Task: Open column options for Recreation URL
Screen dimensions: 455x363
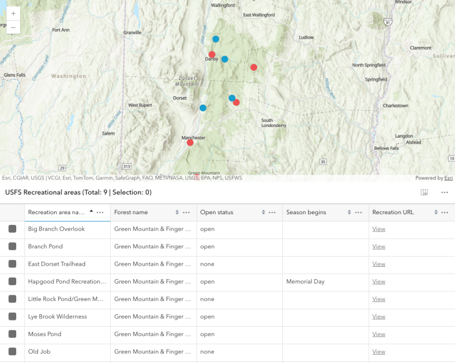Action: (445, 212)
